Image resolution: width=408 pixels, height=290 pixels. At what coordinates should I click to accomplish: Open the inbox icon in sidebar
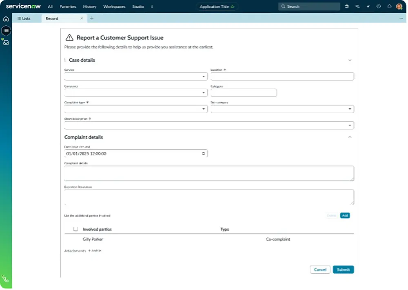click(6, 42)
